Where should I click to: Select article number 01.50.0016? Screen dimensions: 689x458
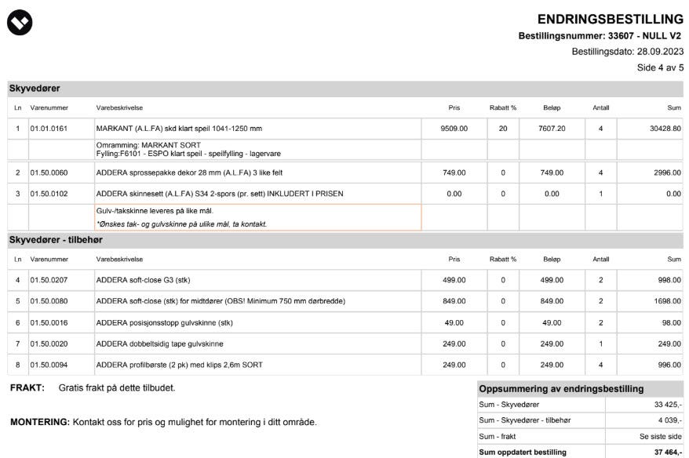[x=49, y=323]
